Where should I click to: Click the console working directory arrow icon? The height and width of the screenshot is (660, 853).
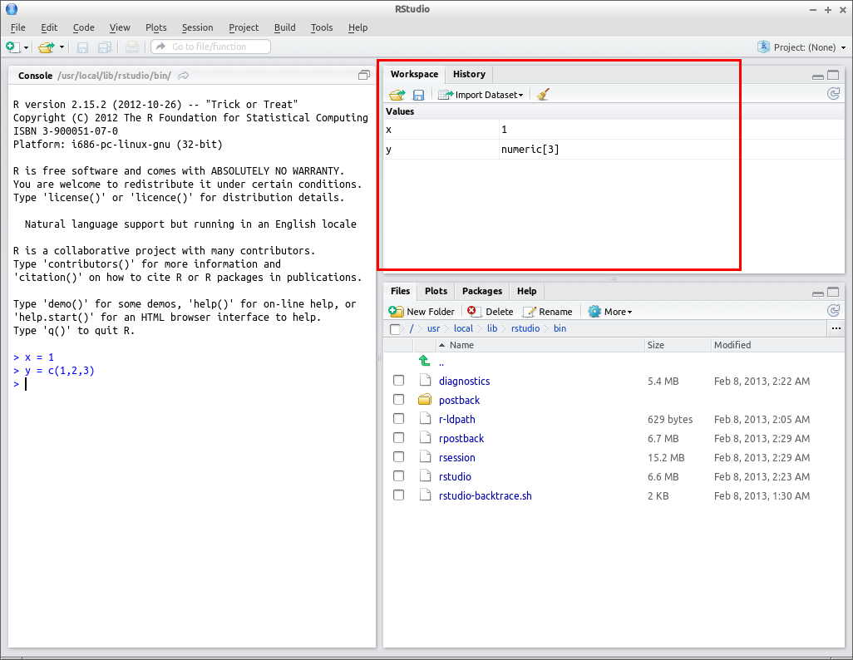tap(184, 76)
